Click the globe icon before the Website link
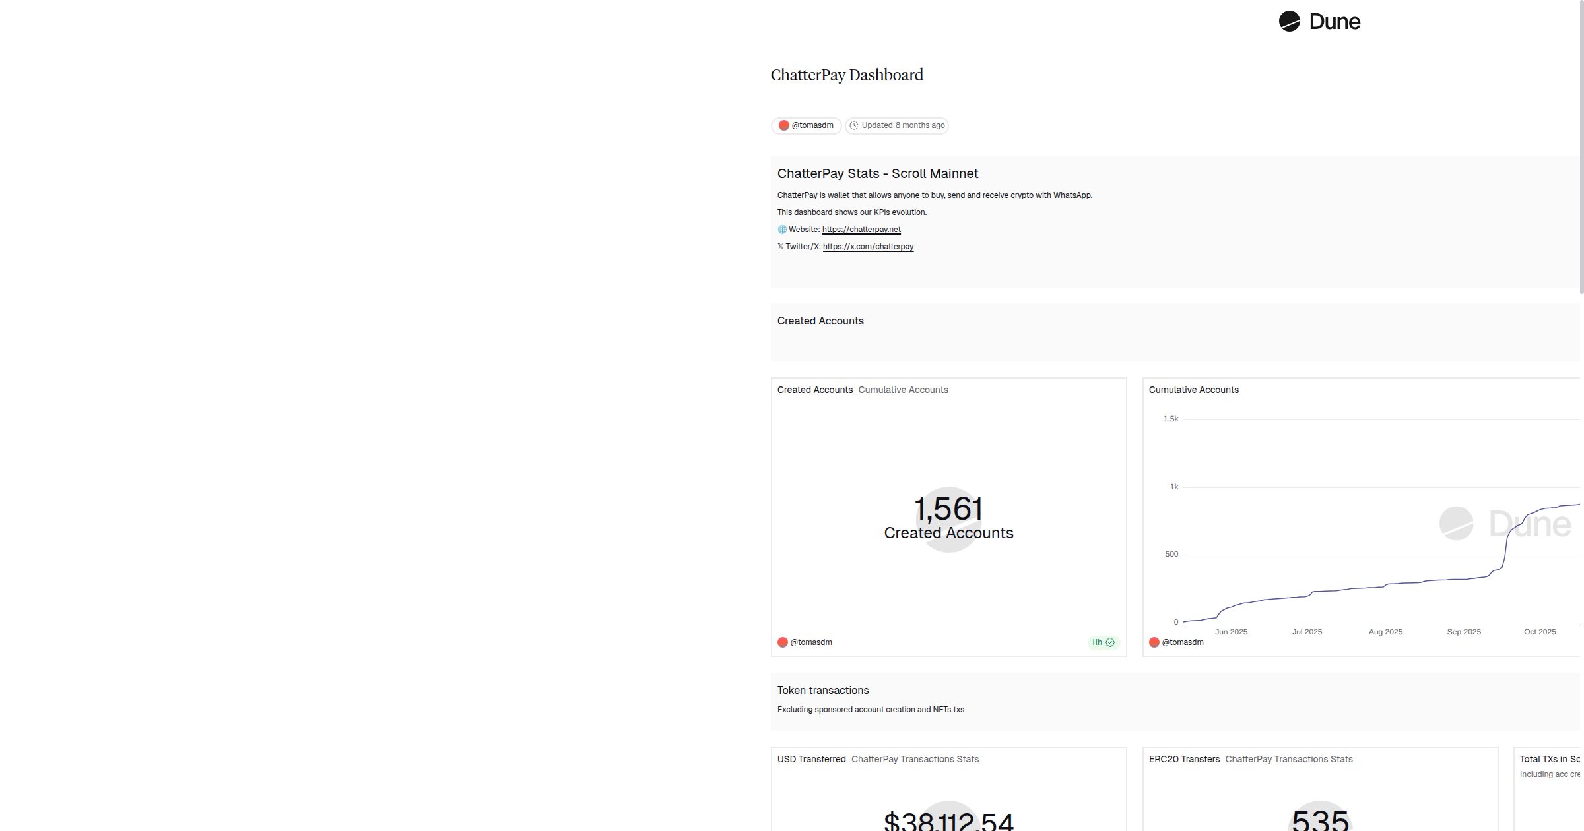Viewport: 1584px width, 831px height. [x=782, y=229]
